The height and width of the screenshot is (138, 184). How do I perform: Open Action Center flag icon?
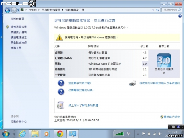[x=143, y=134]
